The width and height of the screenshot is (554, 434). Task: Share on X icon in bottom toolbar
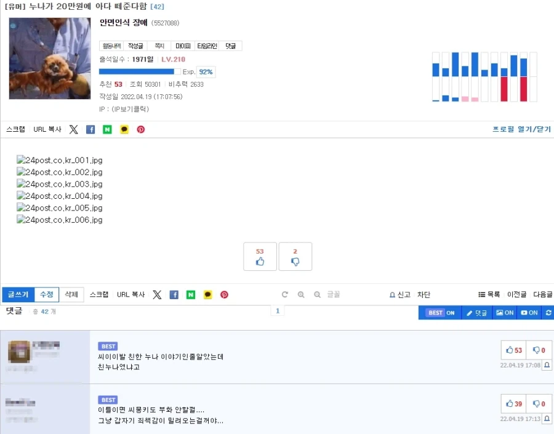coord(157,295)
